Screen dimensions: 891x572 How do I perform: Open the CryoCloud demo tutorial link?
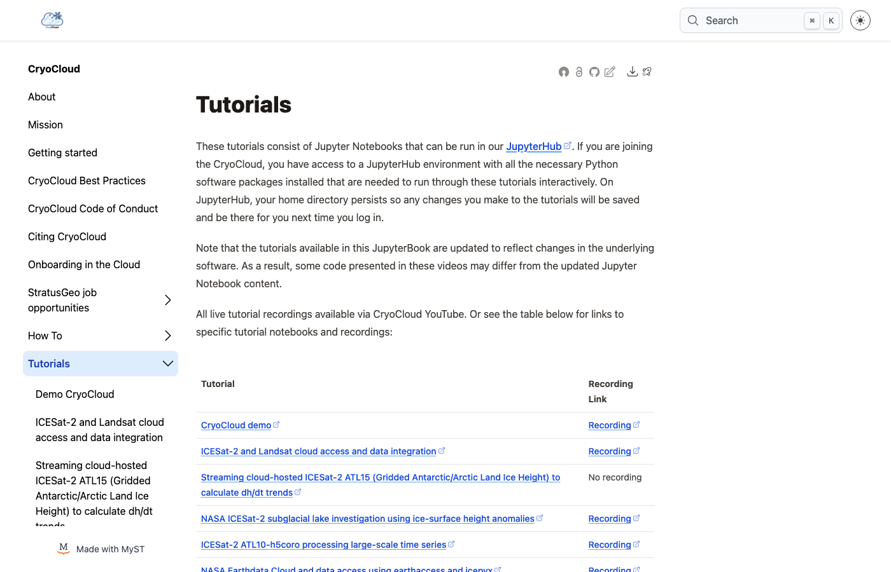click(236, 425)
